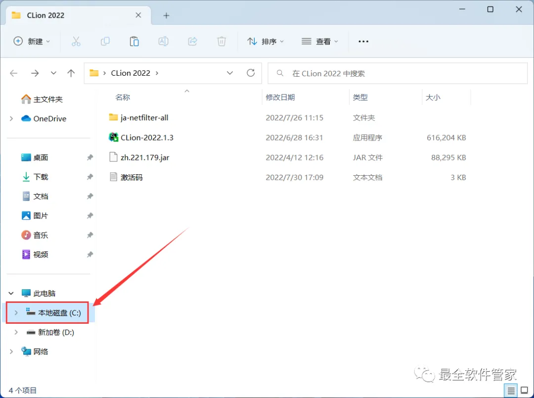This screenshot has width=534, height=398.
Task: Click the ja-netfilter-all folder icon
Action: point(113,117)
